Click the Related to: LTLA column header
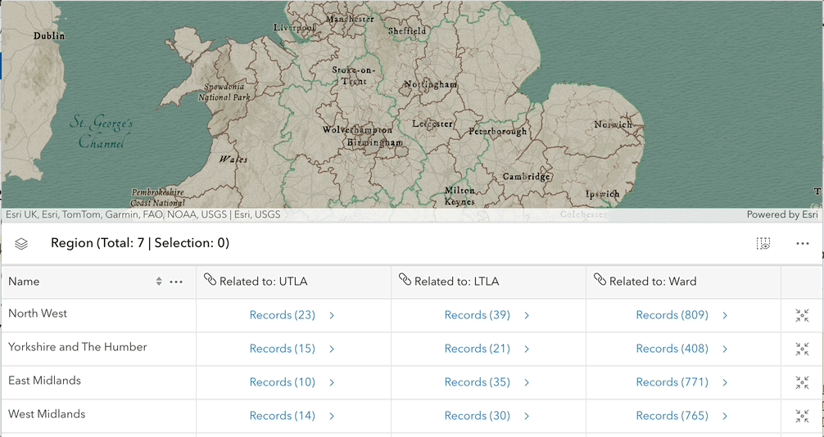 point(456,282)
